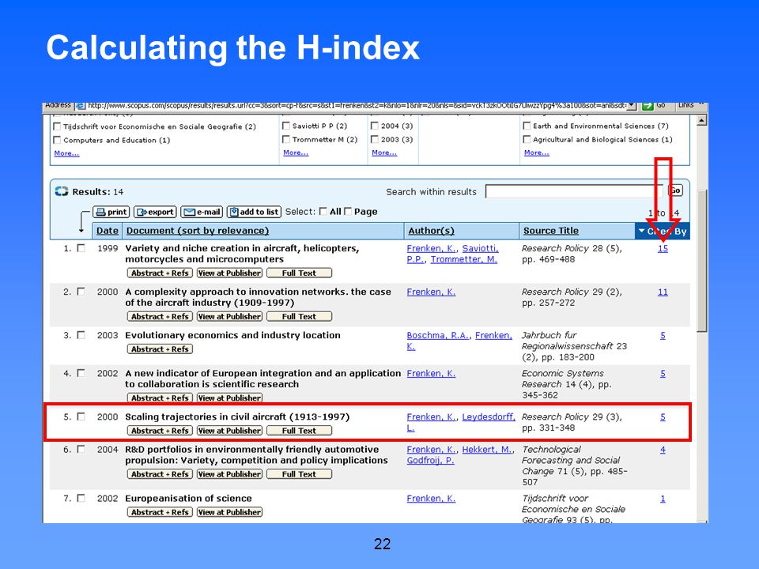Open More link under years
Screen dimensions: 759x569
[x=384, y=153]
